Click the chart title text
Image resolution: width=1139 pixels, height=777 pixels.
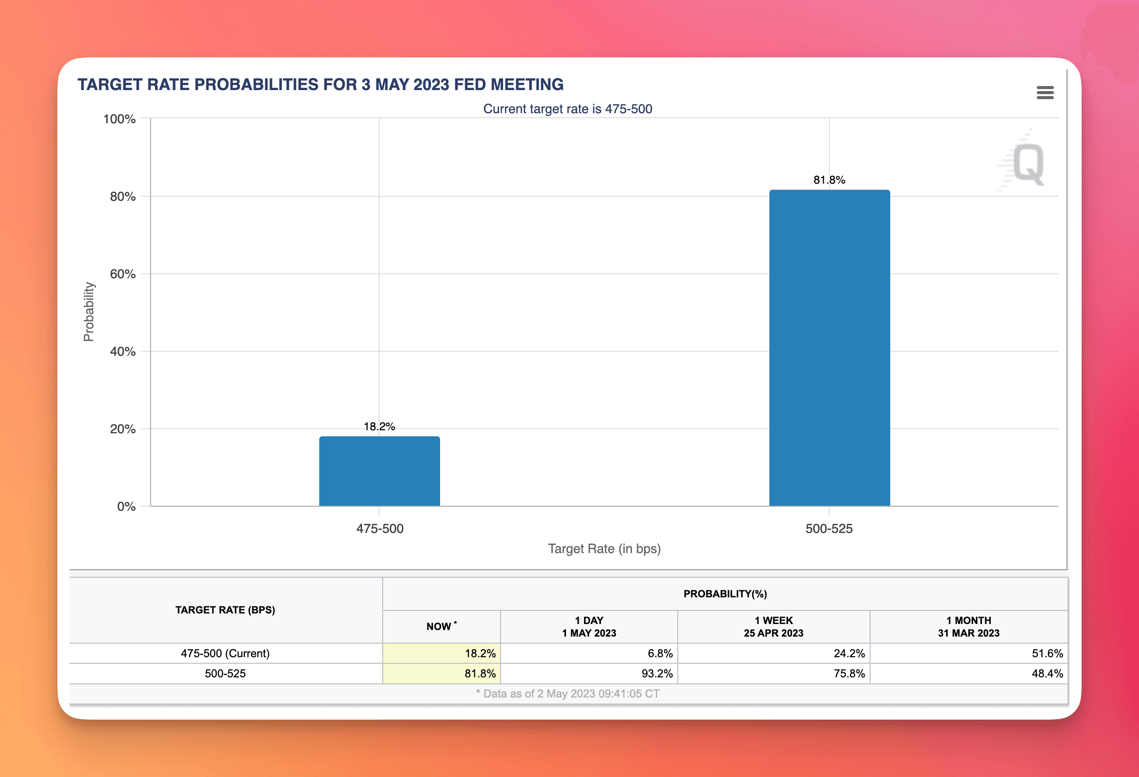point(320,85)
